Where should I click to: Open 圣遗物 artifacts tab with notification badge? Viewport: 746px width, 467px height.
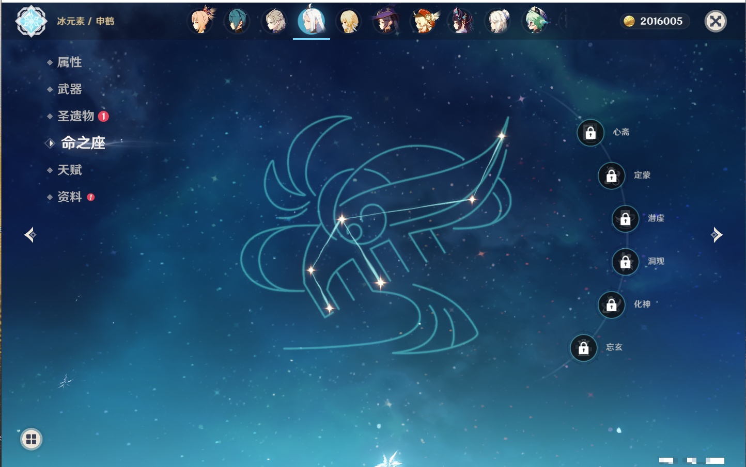click(75, 116)
